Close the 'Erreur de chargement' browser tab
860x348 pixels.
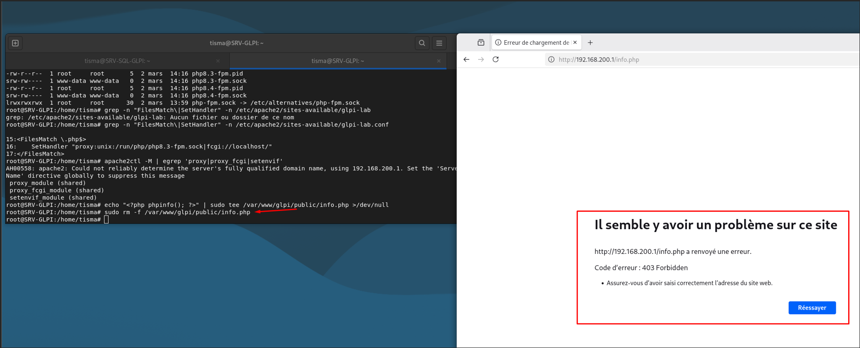[x=575, y=42]
